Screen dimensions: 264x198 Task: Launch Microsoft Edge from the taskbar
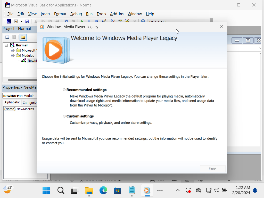tap(103, 191)
